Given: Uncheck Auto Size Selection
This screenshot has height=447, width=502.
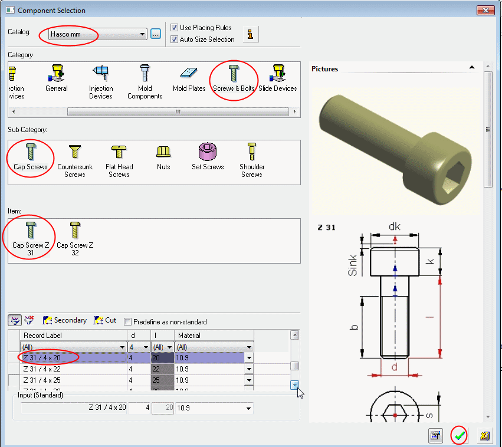Looking at the screenshot, I should (174, 40).
